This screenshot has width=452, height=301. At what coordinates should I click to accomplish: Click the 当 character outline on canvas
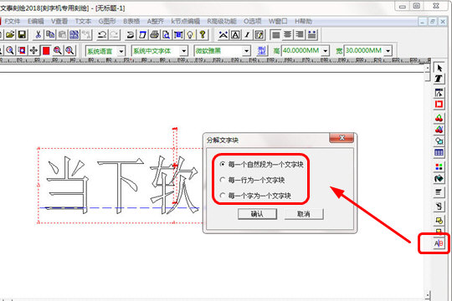(68, 185)
